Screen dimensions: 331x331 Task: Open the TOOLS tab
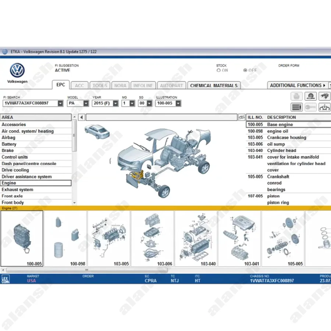point(100,85)
